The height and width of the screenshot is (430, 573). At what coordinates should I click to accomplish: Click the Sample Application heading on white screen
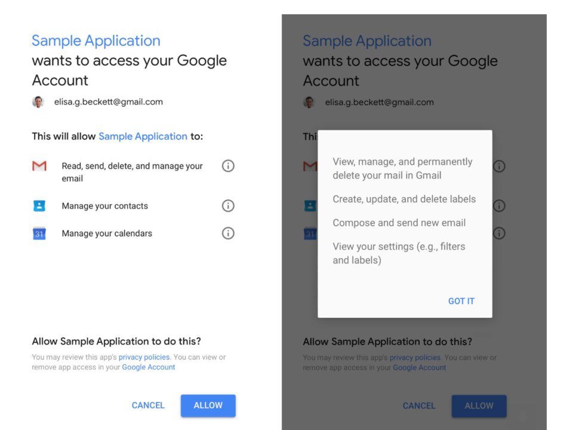[x=95, y=41]
